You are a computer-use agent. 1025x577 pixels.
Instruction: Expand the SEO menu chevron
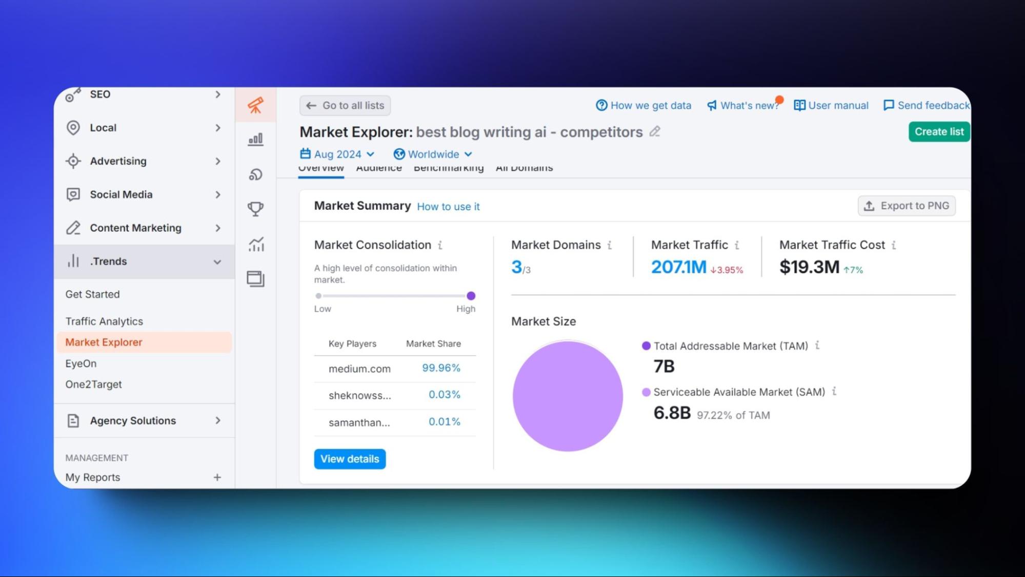pos(218,94)
